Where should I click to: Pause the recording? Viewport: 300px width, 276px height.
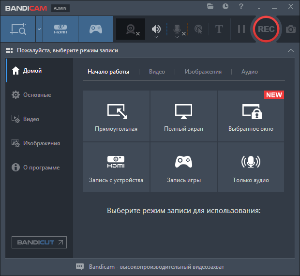click(241, 29)
